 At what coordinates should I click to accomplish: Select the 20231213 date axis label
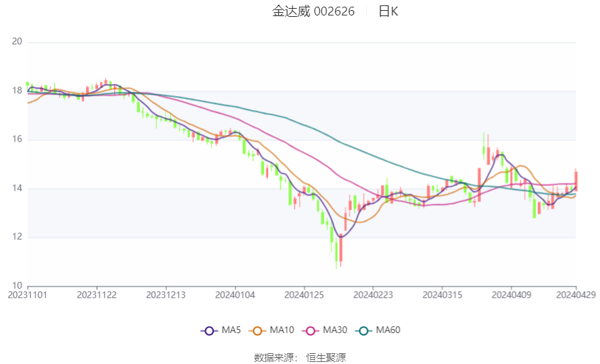click(x=166, y=295)
